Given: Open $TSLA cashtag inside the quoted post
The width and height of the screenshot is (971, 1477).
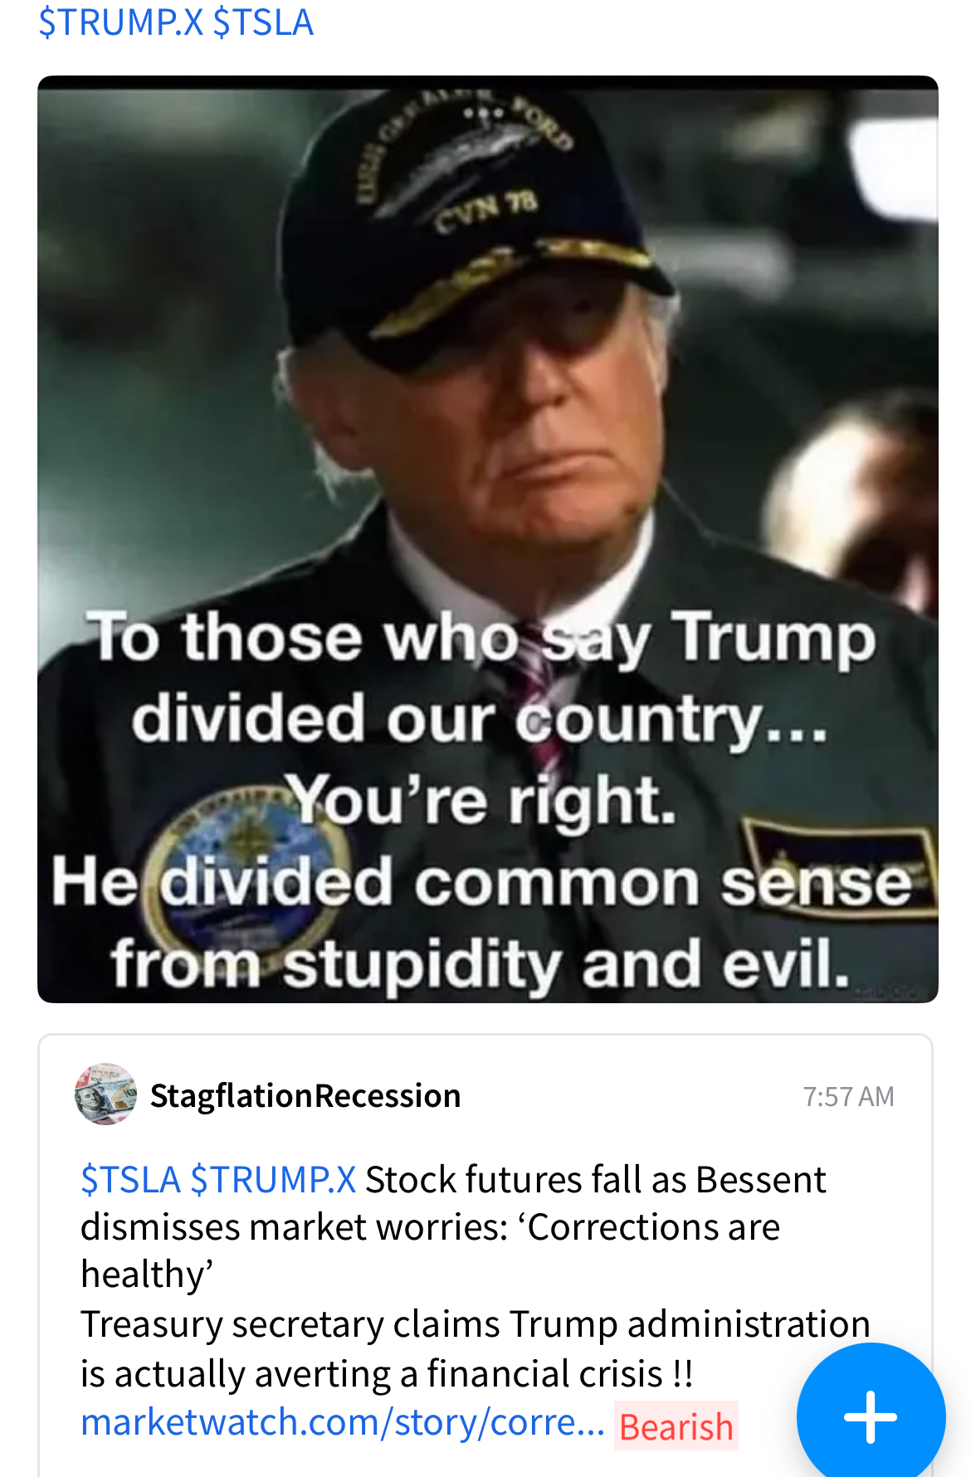Looking at the screenshot, I should 131,1179.
